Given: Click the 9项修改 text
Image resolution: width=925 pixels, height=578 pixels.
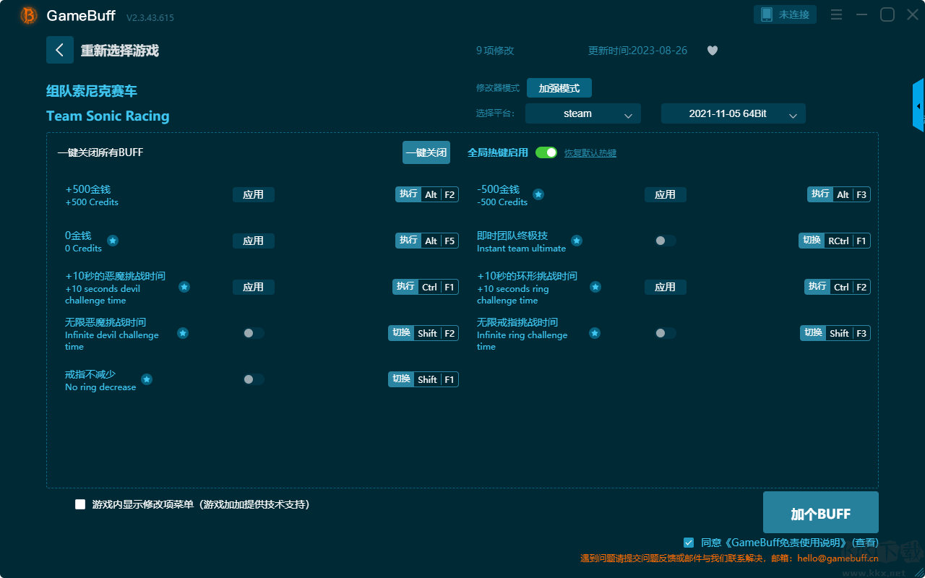Looking at the screenshot, I should coord(495,51).
